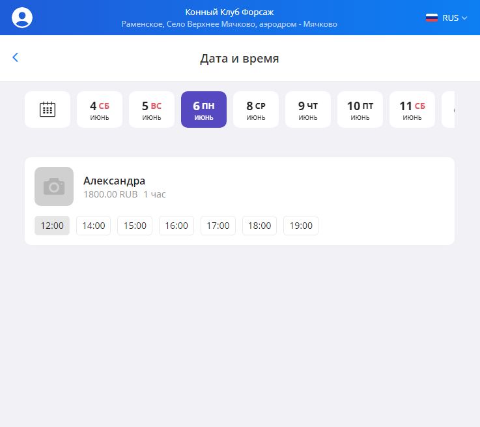The height and width of the screenshot is (427, 480).
Task: Choose the 16:00 time slot
Action: (x=176, y=226)
